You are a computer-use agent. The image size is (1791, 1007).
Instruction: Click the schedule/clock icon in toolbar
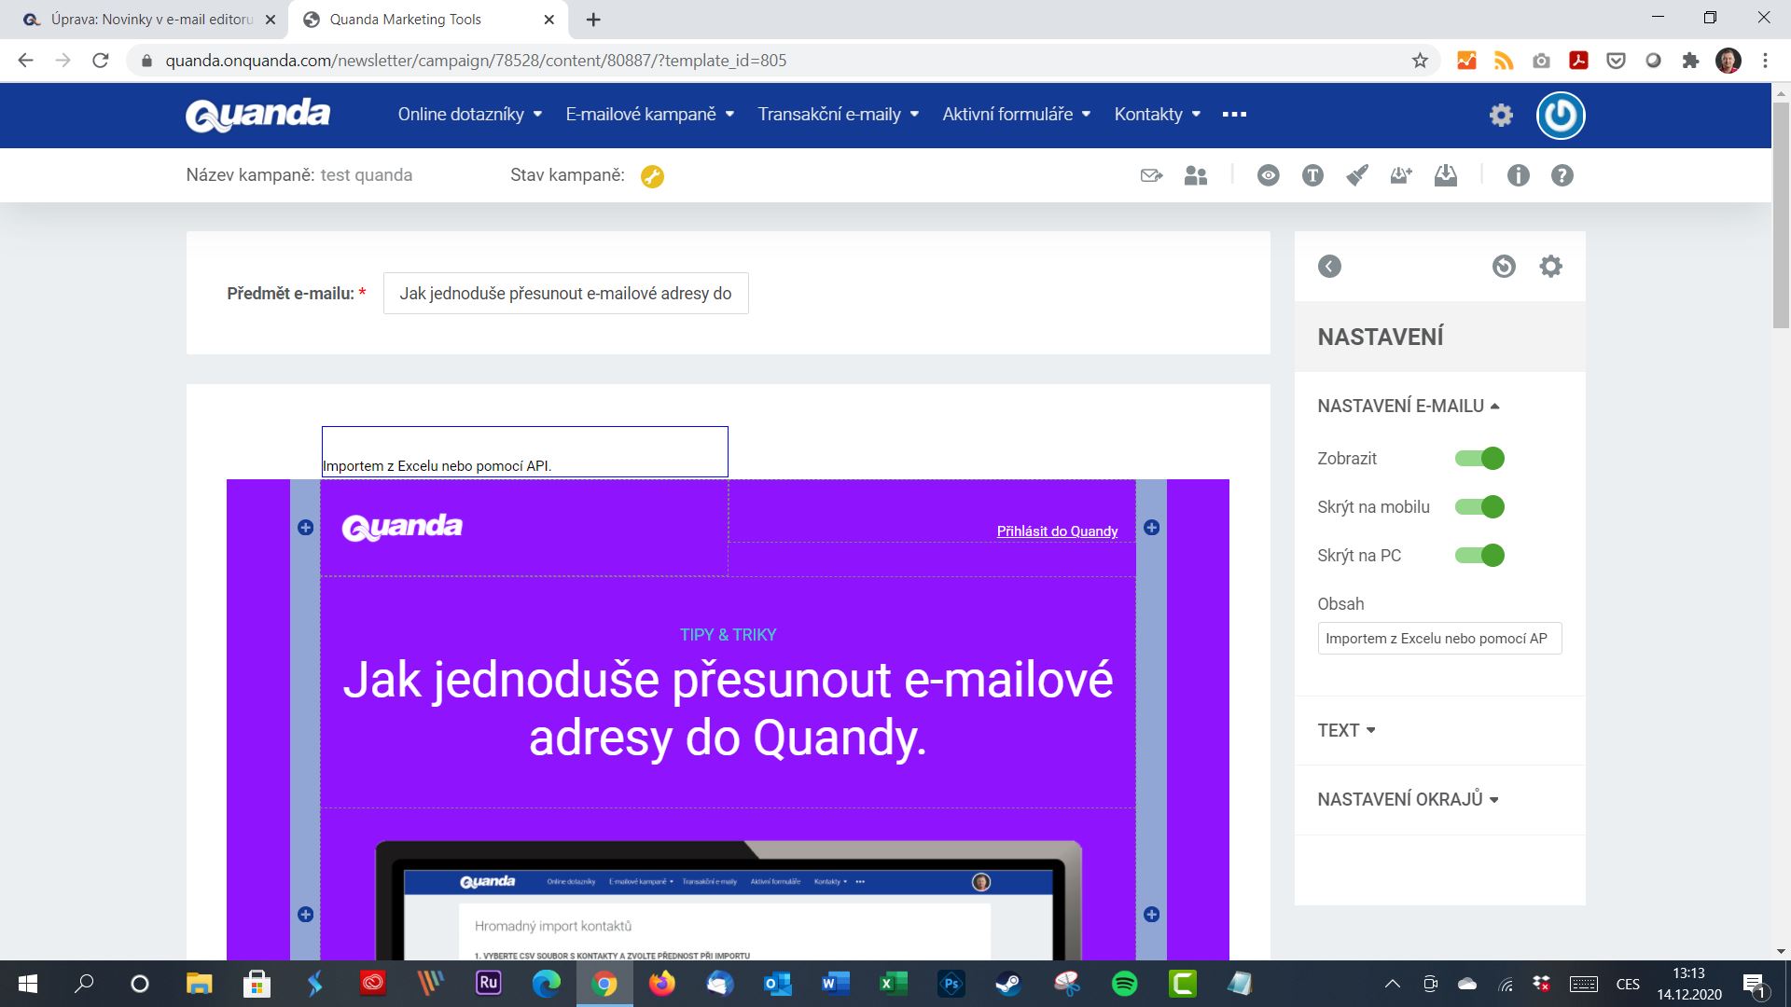pos(1505,266)
